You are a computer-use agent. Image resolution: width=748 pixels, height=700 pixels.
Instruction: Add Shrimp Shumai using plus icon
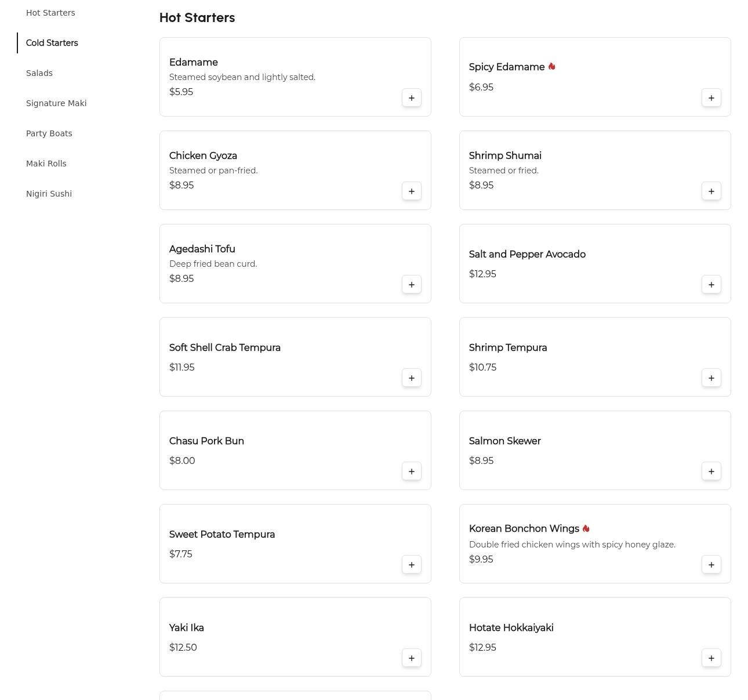click(x=711, y=191)
